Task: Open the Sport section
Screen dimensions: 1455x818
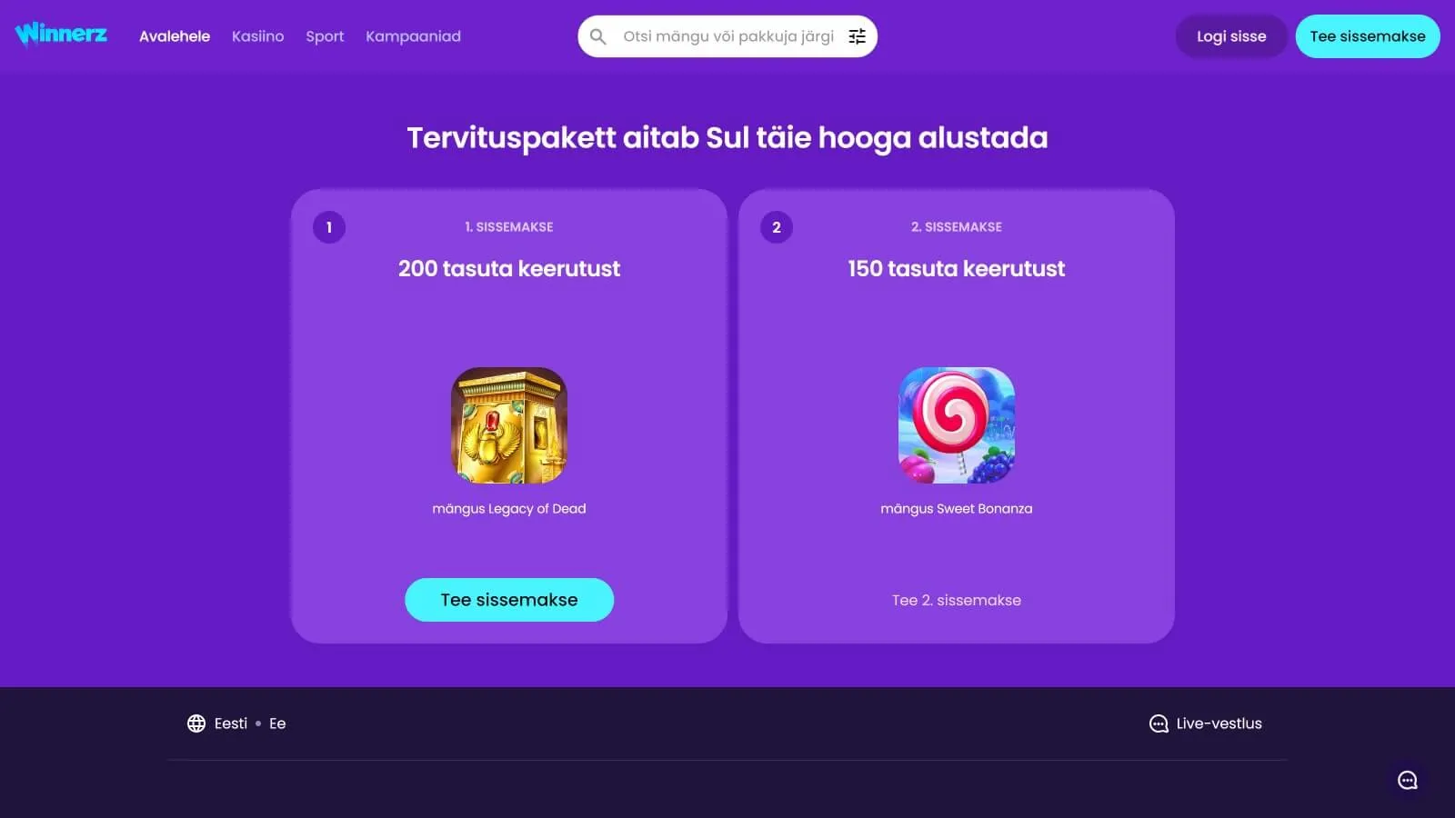Action: click(x=325, y=36)
